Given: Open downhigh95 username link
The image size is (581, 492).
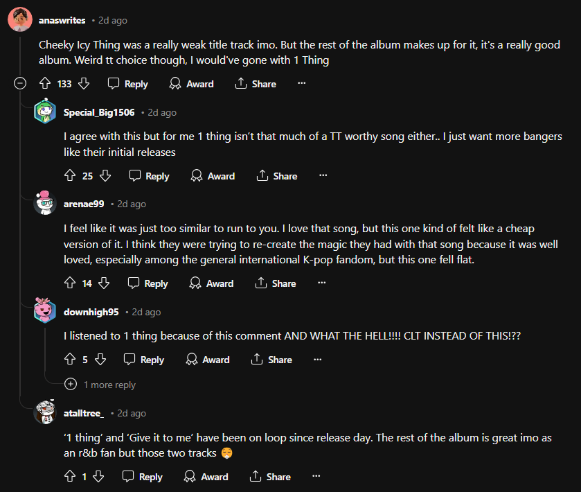Looking at the screenshot, I should pyautogui.click(x=91, y=313).
